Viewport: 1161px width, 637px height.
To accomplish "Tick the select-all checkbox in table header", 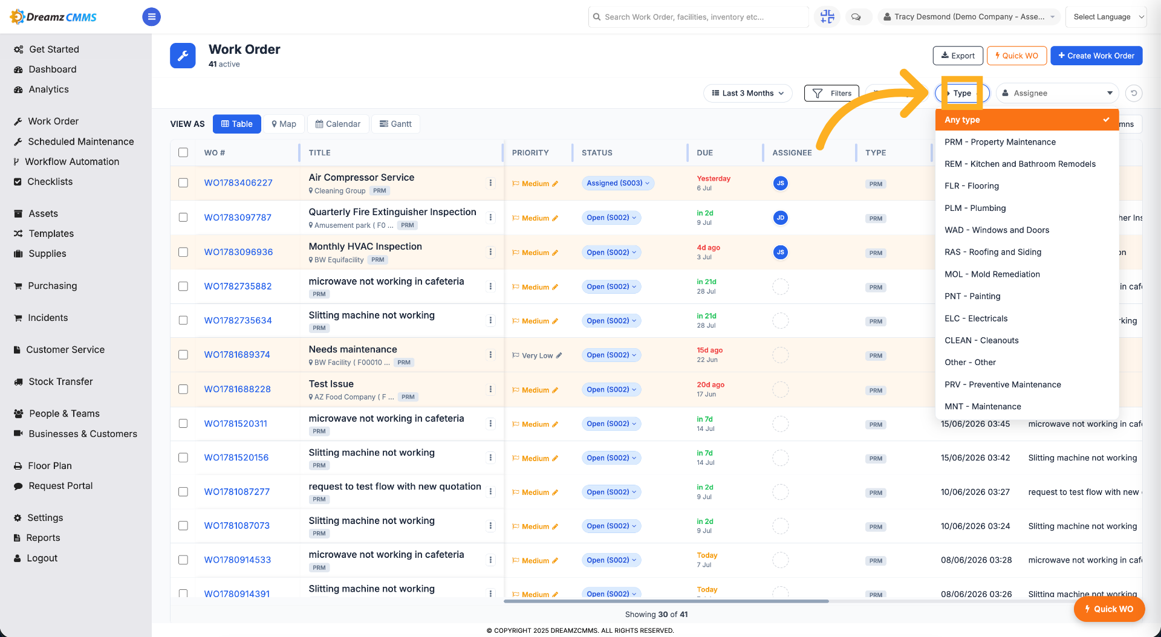I will 183,152.
